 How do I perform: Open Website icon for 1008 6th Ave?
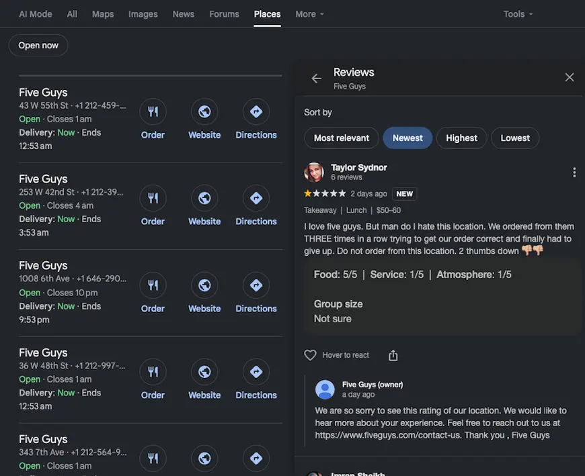pyautogui.click(x=204, y=285)
